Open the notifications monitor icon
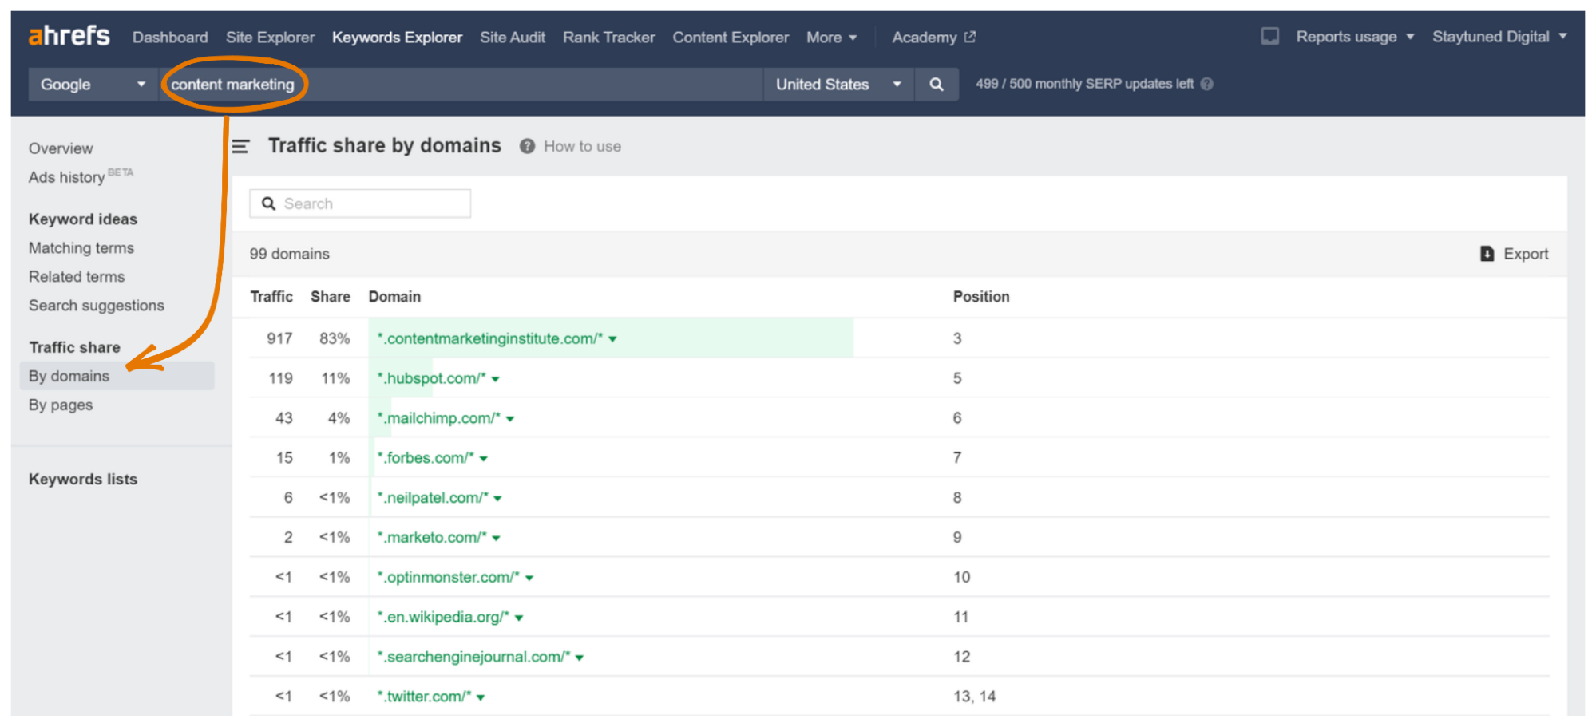This screenshot has height=727, width=1596. 1269,37
